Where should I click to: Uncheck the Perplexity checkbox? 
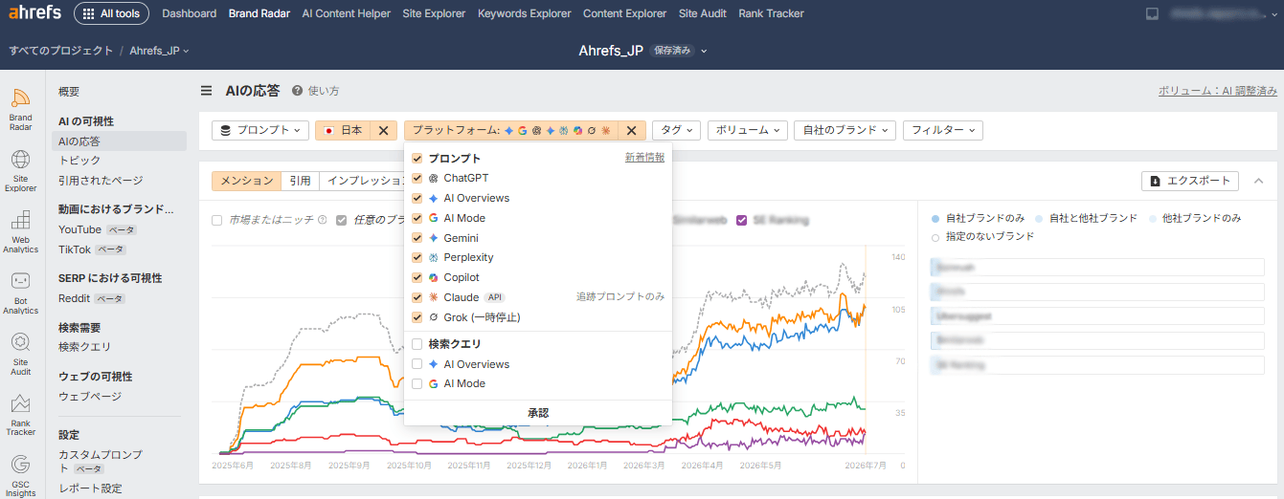pyautogui.click(x=417, y=257)
